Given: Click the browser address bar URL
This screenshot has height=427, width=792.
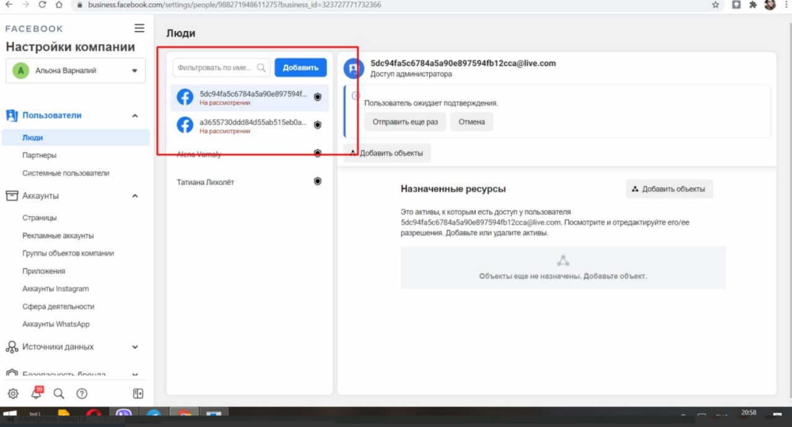Looking at the screenshot, I should click(235, 5).
